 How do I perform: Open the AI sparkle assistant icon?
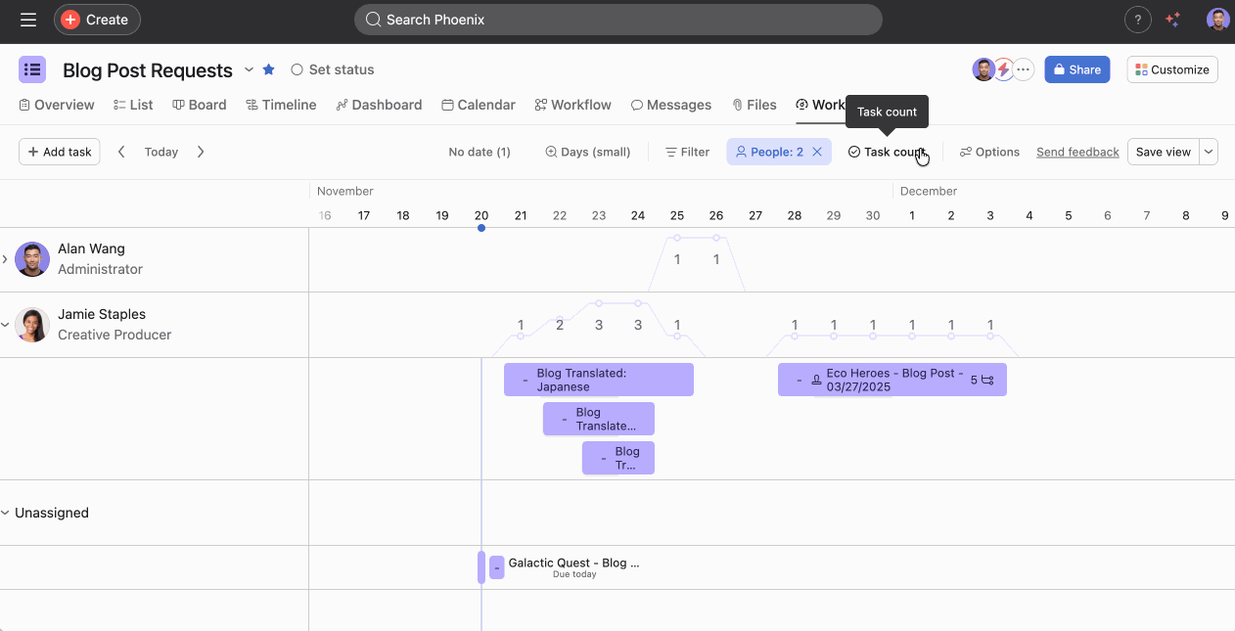pos(1173,20)
